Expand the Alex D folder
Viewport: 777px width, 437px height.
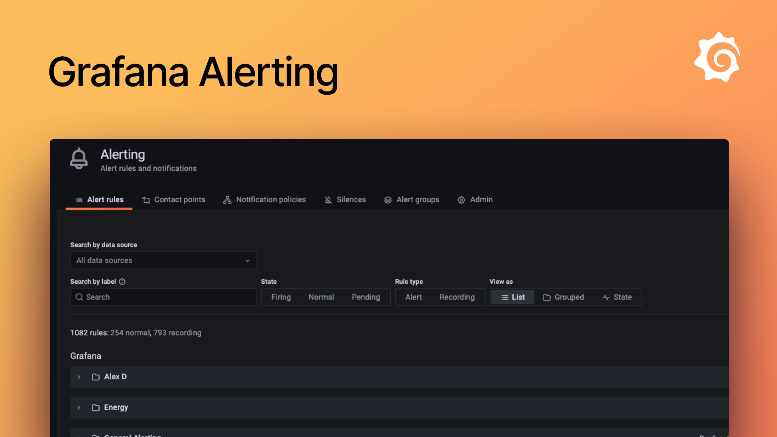pyautogui.click(x=79, y=377)
